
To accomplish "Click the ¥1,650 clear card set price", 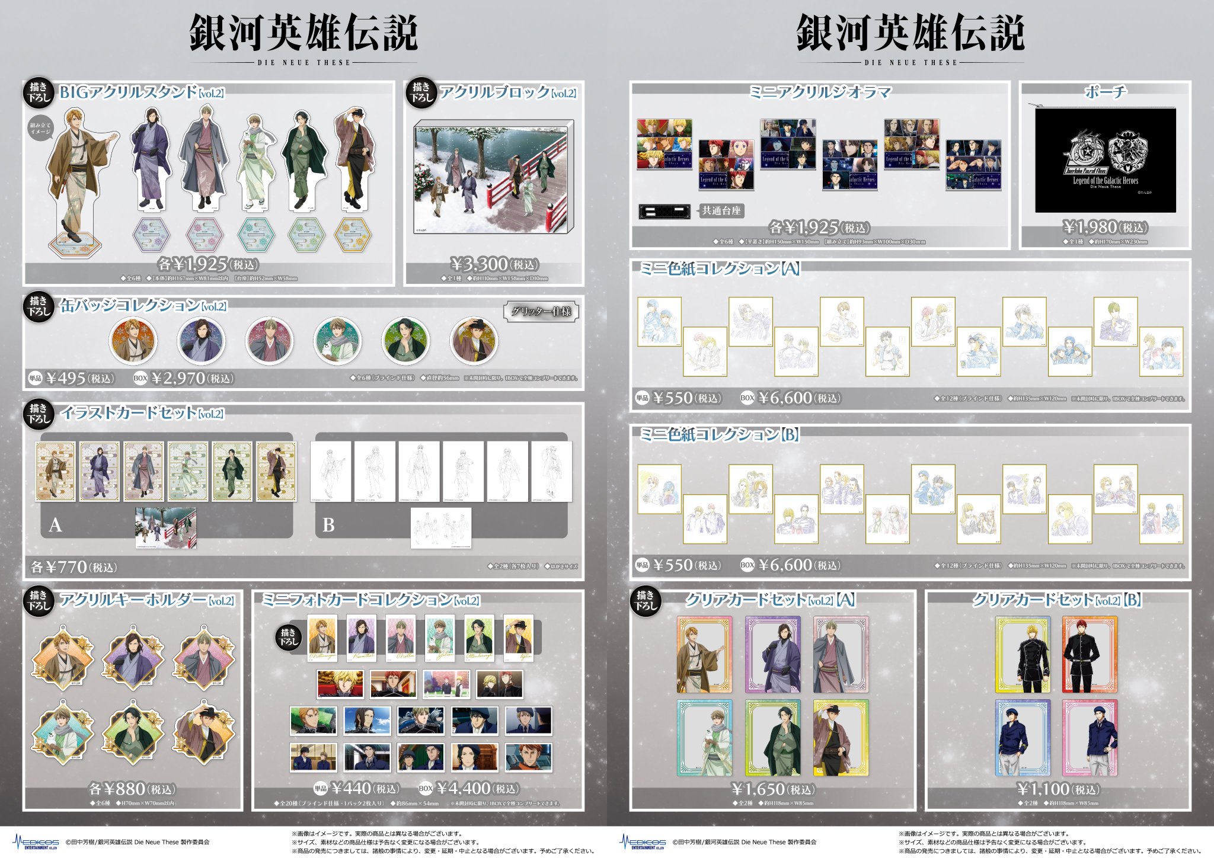I will pos(774,789).
